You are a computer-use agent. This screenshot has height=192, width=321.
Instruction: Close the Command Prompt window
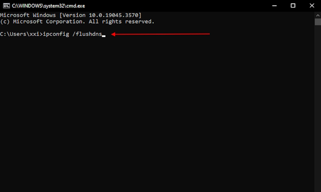312,6
